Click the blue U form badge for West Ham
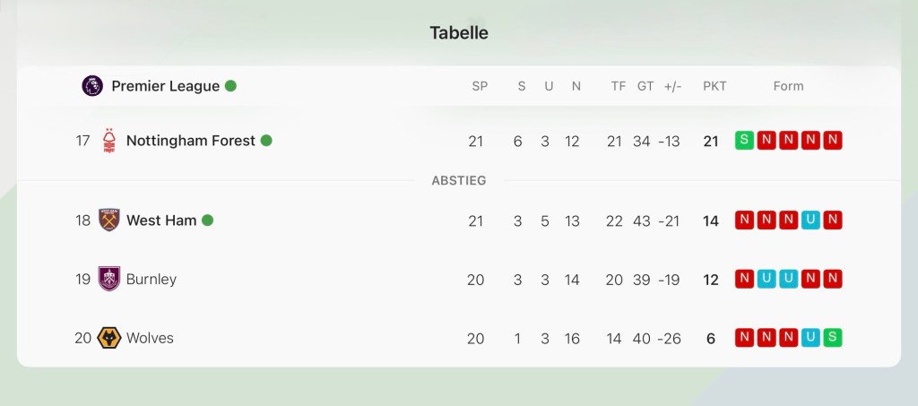This screenshot has width=918, height=406. tap(810, 220)
